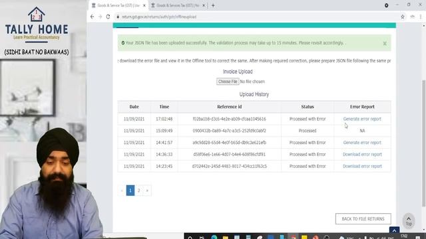
Task: Select reference id a9c9dd28-65d4-4e0f-b65d-db9c3e621efb
Action: click(229, 143)
